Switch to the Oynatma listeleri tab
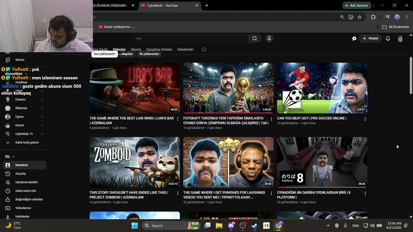 [x=159, y=50]
